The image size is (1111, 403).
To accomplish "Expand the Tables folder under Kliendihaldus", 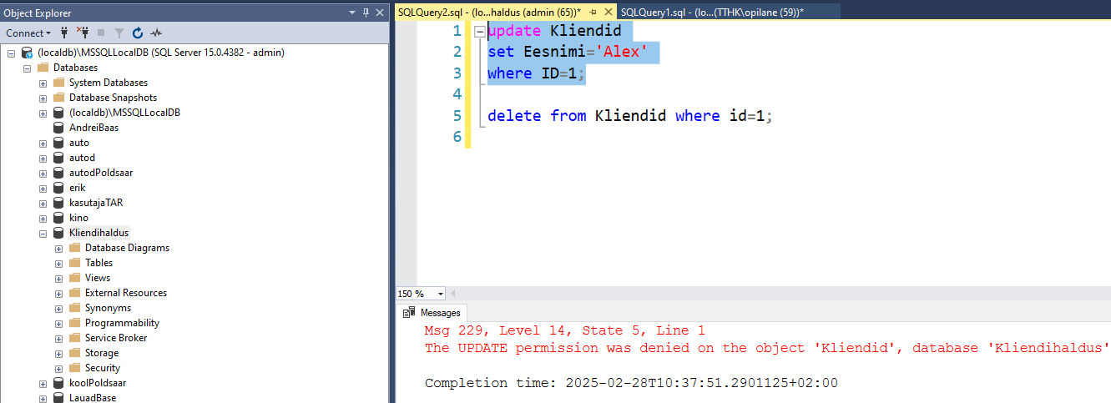I will click(x=58, y=263).
